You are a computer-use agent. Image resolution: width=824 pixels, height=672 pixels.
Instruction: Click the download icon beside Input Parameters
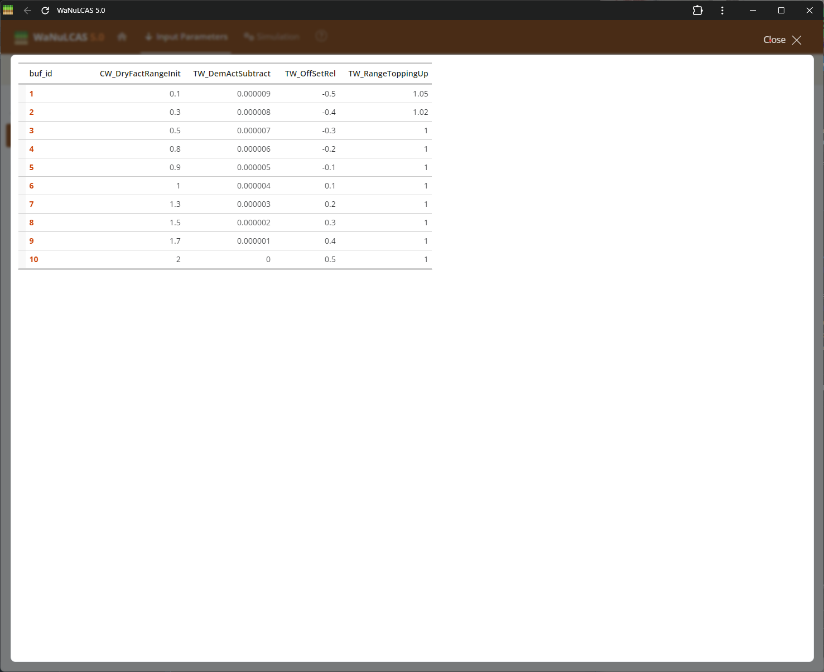pos(148,36)
